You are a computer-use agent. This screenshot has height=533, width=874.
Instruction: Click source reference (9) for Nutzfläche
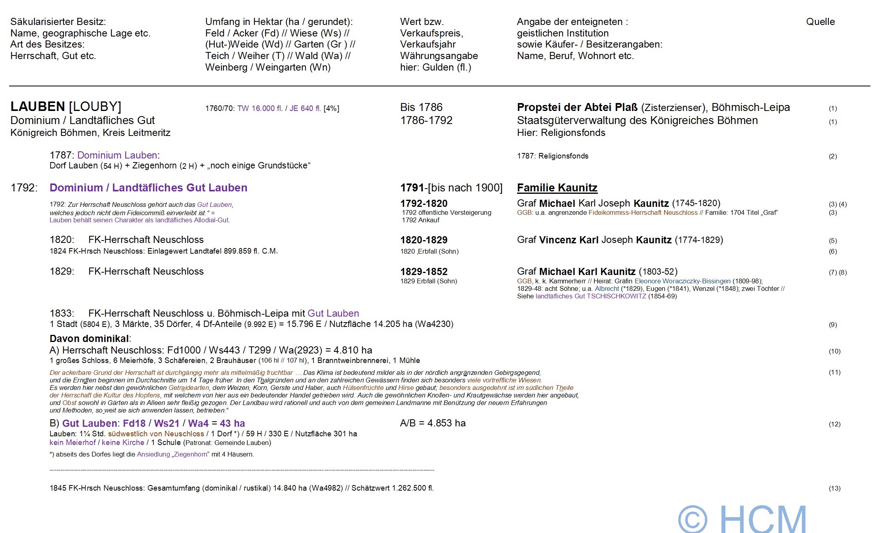click(x=832, y=325)
